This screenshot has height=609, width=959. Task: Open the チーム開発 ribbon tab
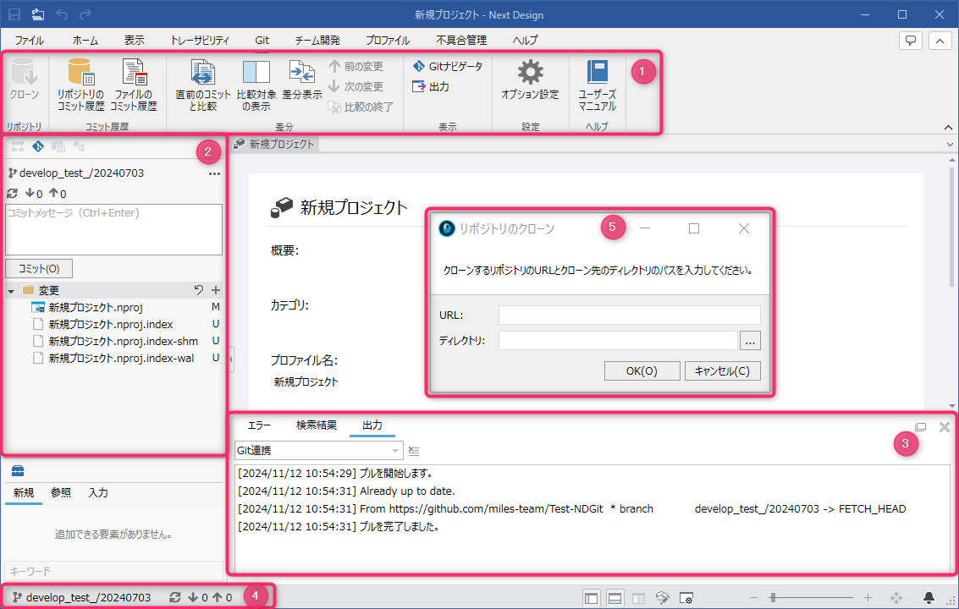coord(317,41)
